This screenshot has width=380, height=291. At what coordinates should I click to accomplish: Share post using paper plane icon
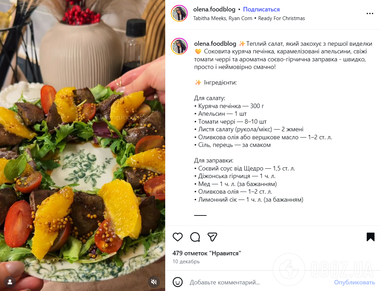pyautogui.click(x=212, y=237)
